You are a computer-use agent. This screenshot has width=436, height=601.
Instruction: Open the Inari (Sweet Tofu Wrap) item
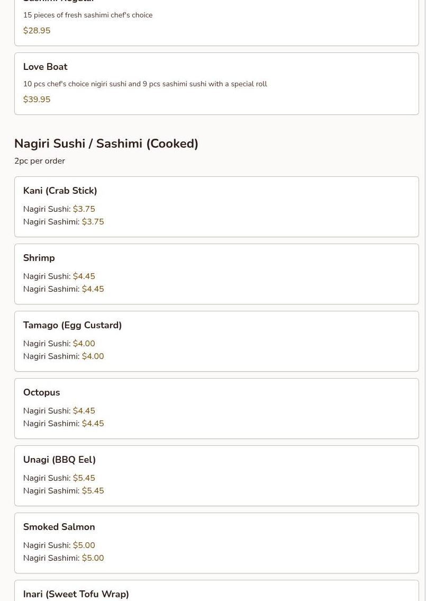coord(76,594)
